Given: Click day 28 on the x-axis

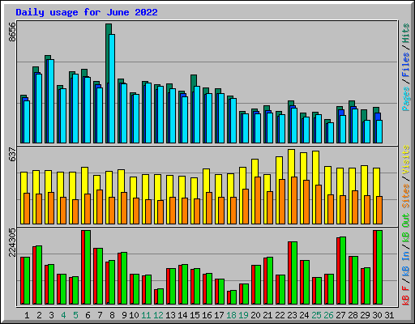Looking at the screenshot, I should point(353,315).
